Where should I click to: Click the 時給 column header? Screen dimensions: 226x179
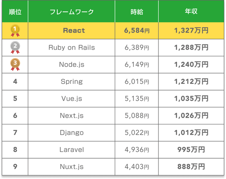click(x=137, y=11)
